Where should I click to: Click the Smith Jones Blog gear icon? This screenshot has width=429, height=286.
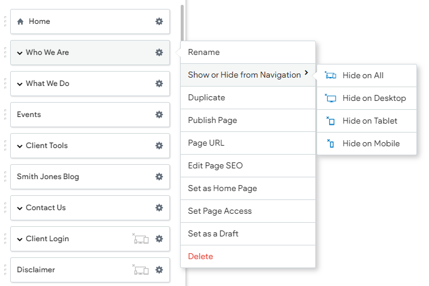click(159, 177)
